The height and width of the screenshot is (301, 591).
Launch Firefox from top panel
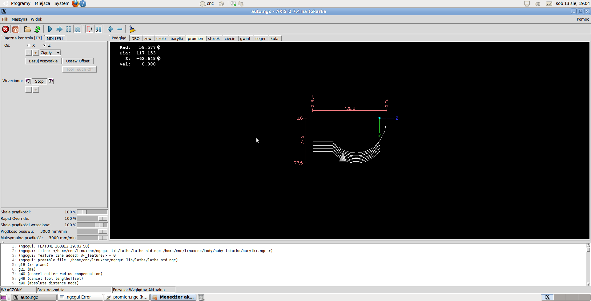click(x=75, y=4)
